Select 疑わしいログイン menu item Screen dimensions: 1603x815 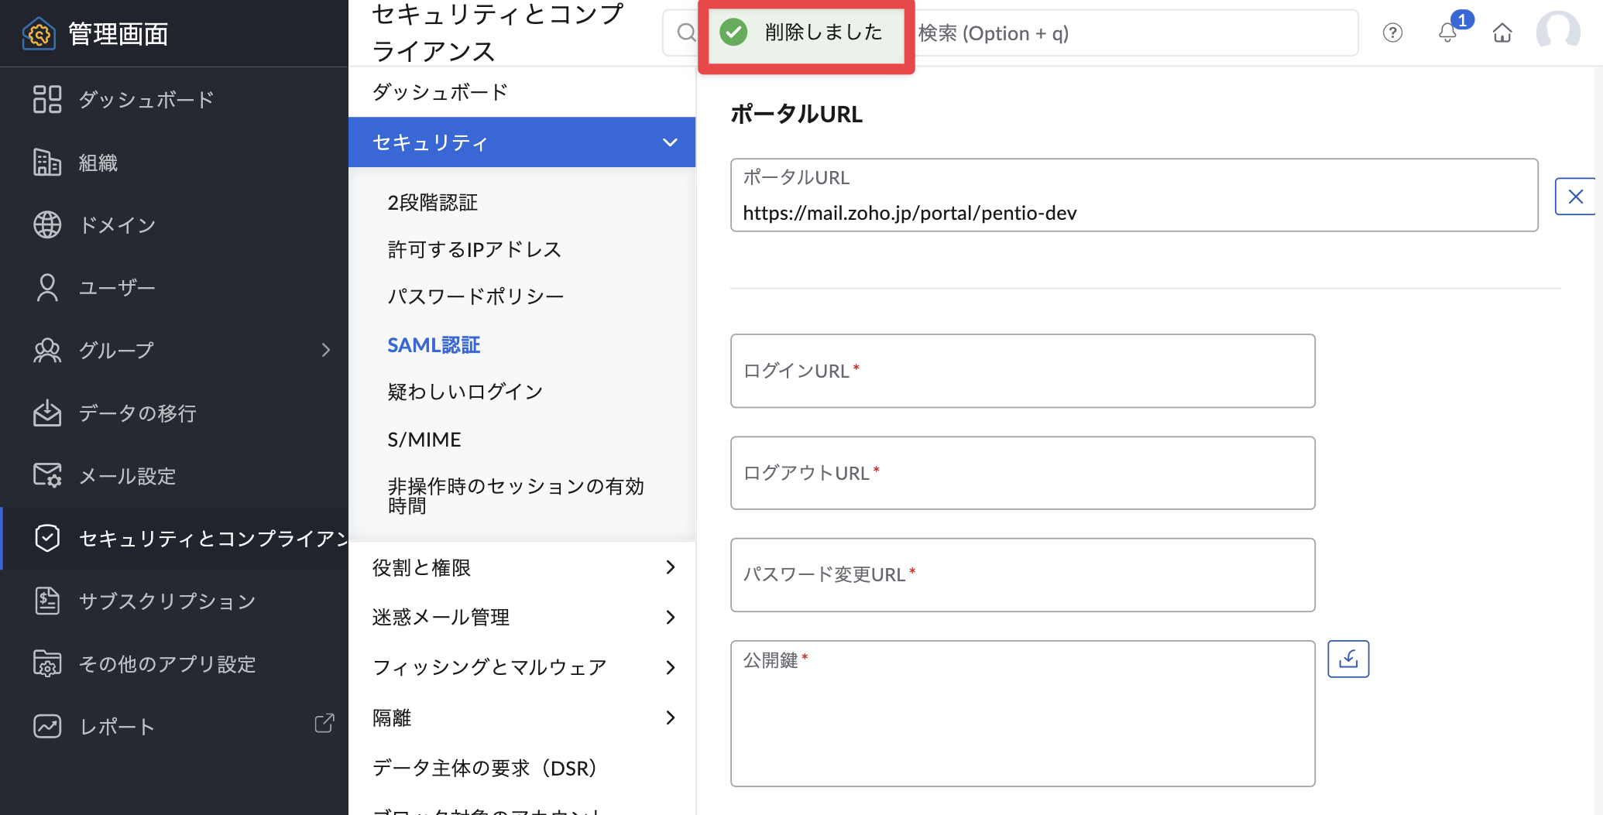point(465,392)
